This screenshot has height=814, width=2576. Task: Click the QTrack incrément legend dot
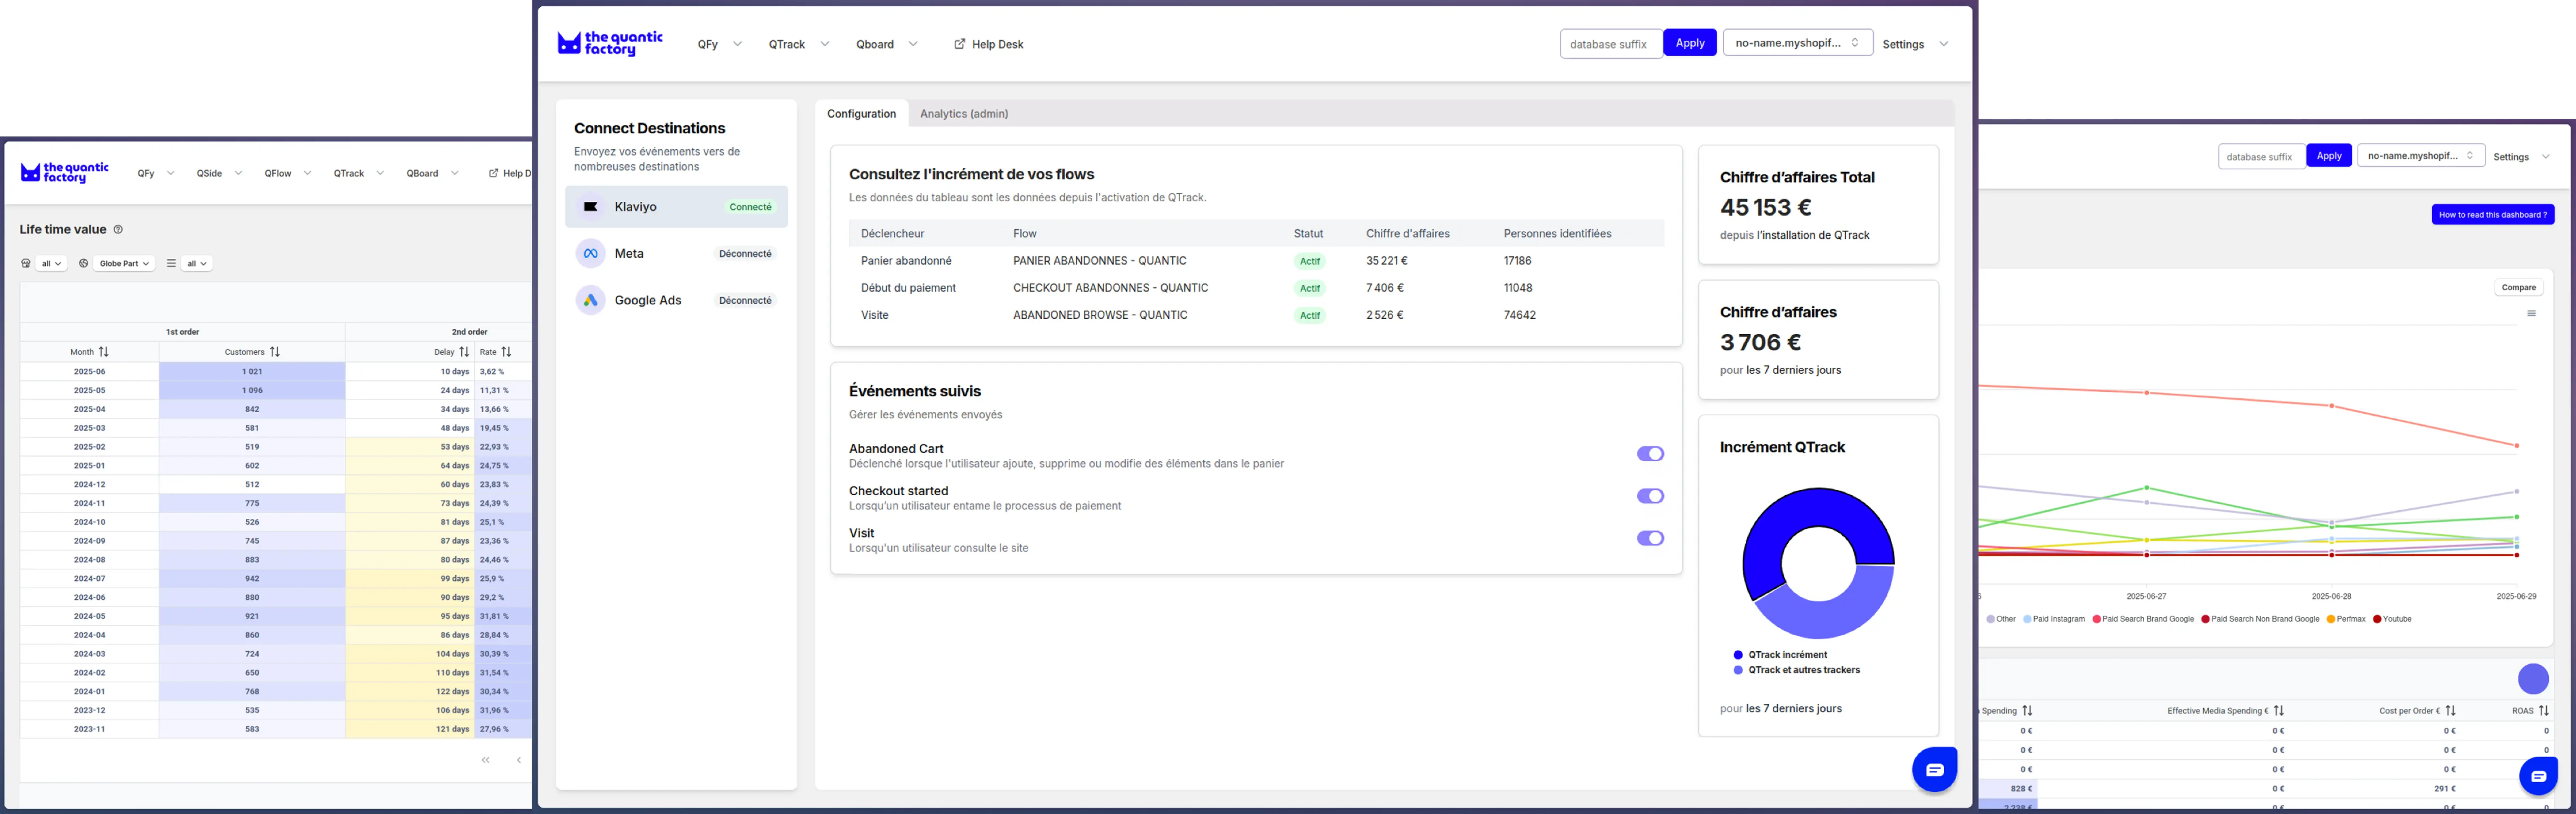(1738, 655)
